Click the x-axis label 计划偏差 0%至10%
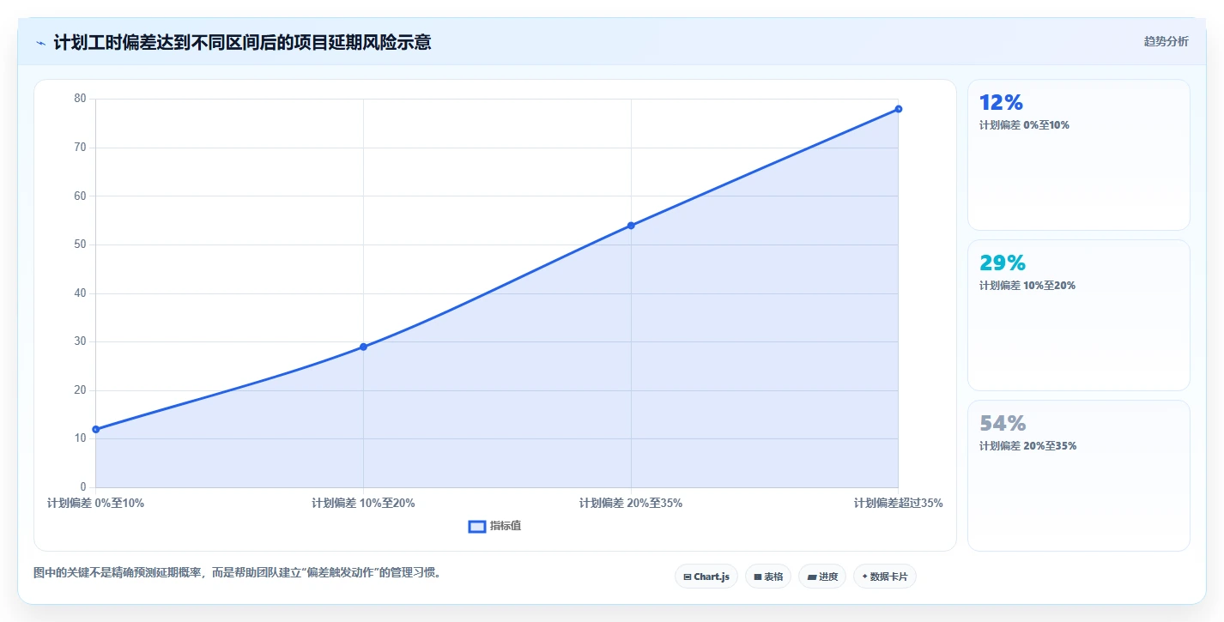 point(96,503)
